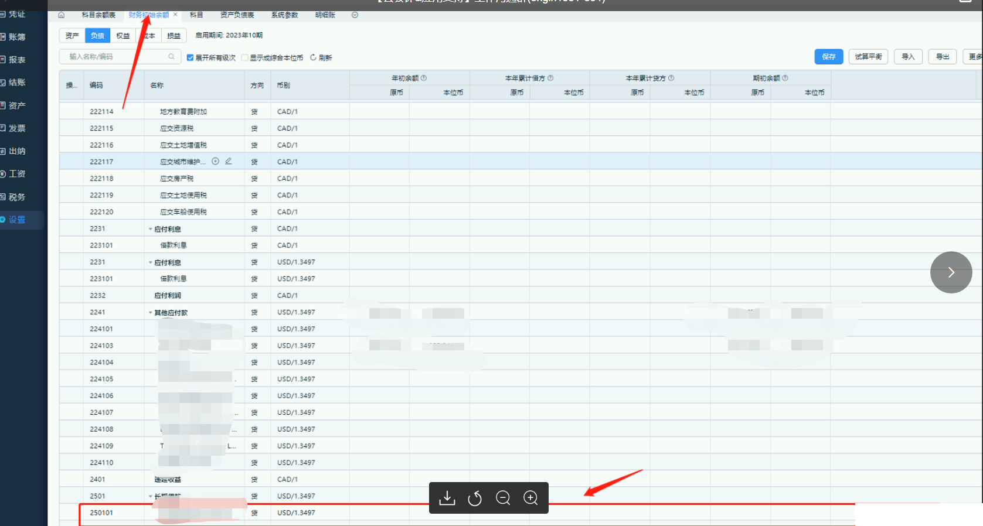Enable the 显示成综合本位币 checkbox
The image size is (983, 526).
245,57
